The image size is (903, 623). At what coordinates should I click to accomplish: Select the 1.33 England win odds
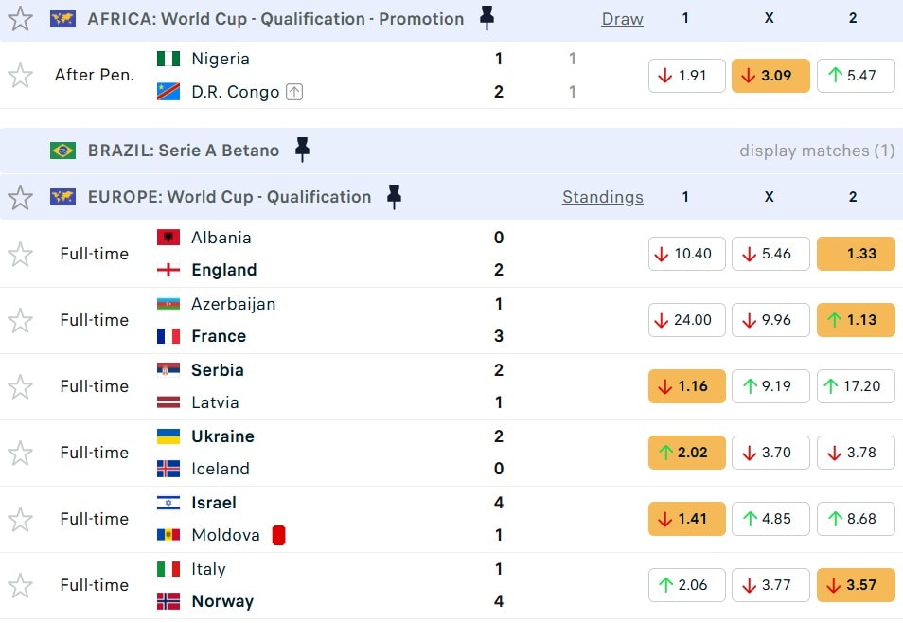tap(856, 254)
